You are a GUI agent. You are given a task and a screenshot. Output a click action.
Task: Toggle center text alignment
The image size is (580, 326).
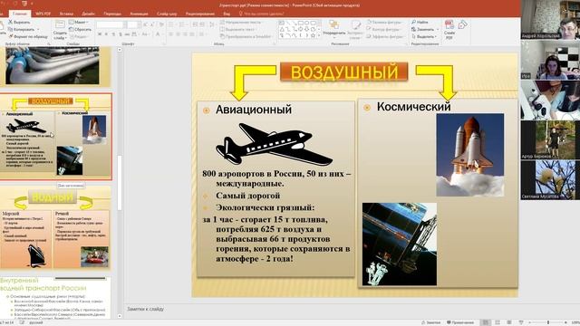click(x=179, y=34)
